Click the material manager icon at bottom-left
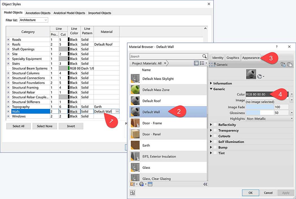This screenshot has width=296, height=199. pos(133,193)
